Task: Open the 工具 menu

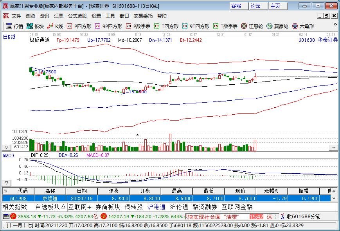Action: pyautogui.click(x=110, y=16)
